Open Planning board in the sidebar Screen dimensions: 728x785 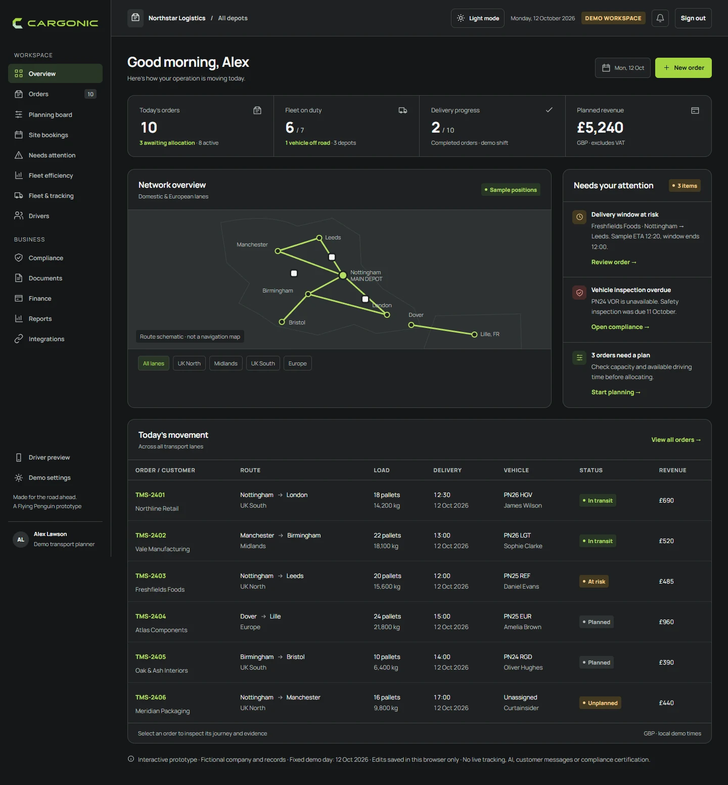[x=55, y=114]
